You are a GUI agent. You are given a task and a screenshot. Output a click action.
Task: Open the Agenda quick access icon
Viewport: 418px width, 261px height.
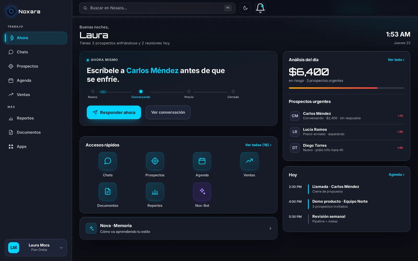point(202,161)
